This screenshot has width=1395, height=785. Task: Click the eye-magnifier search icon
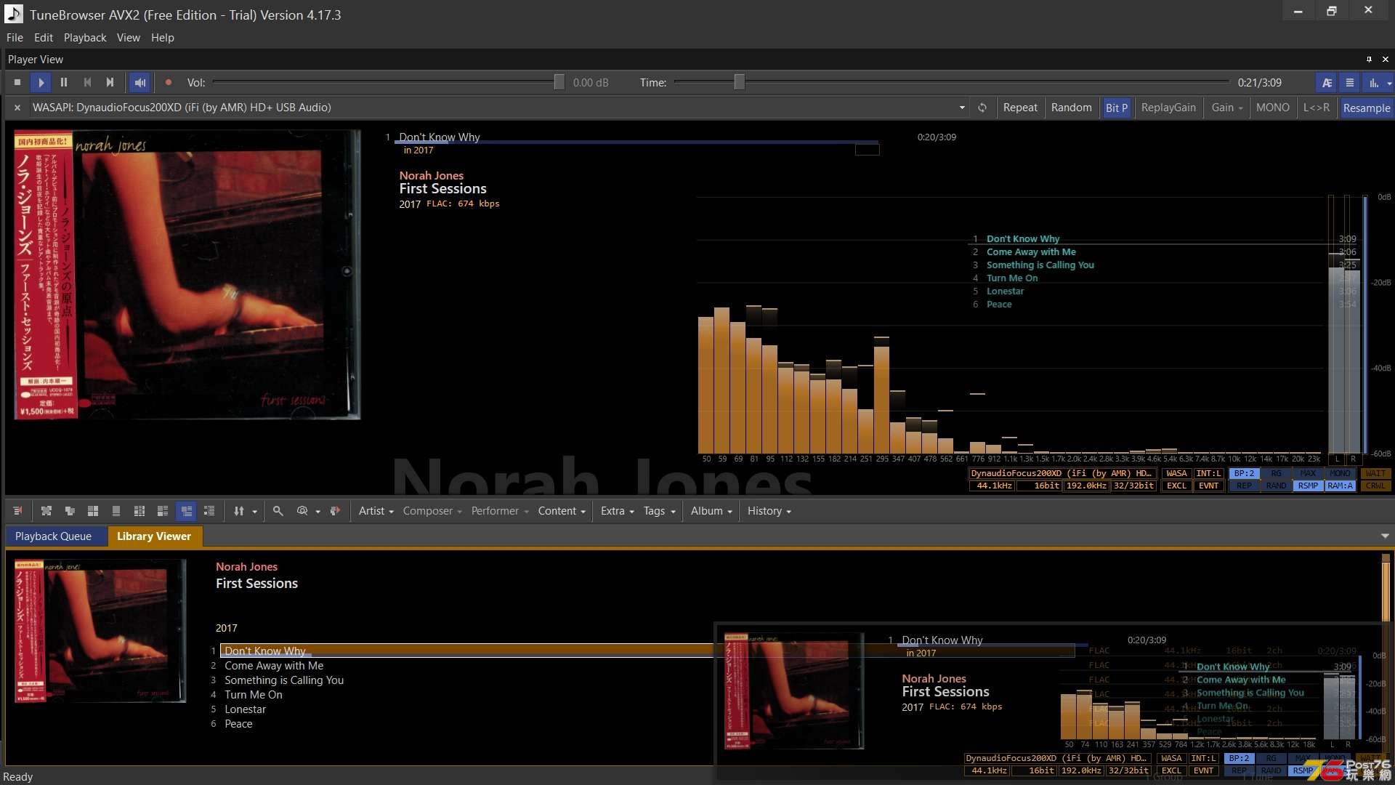click(x=302, y=511)
